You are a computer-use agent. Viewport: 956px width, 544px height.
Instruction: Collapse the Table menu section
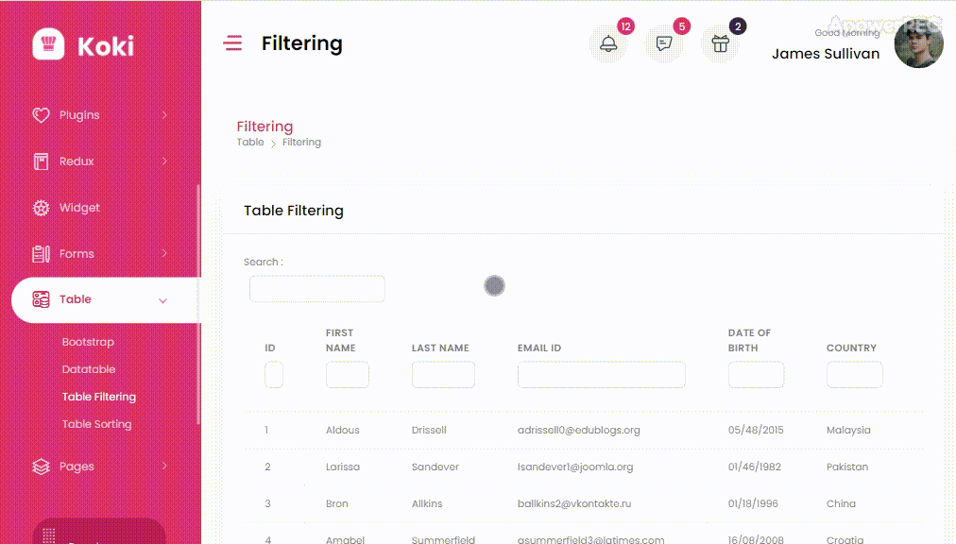[162, 300]
